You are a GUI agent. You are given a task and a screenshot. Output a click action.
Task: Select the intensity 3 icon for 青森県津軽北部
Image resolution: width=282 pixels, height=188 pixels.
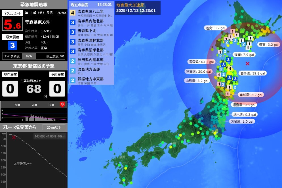click(x=72, y=41)
